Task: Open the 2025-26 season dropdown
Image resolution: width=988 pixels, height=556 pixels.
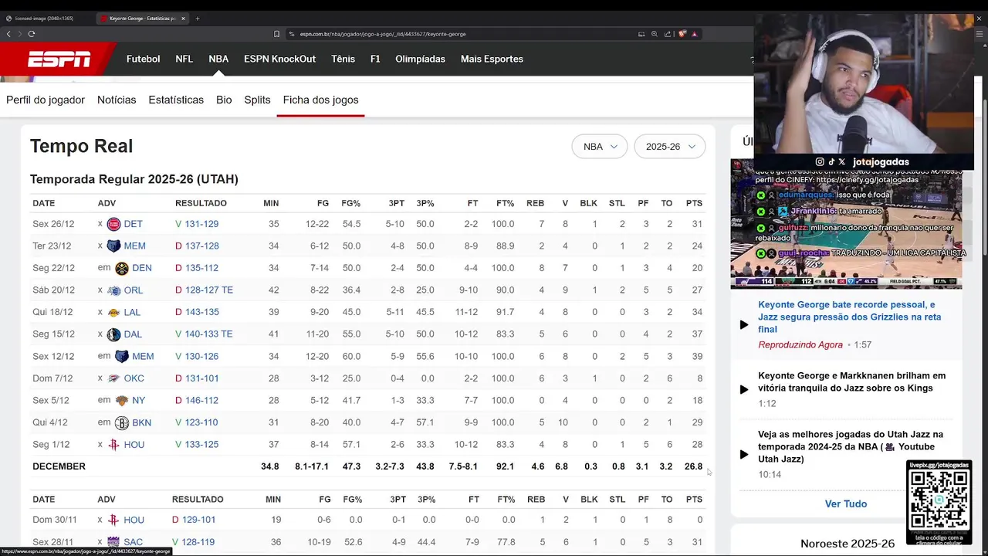Action: point(670,147)
